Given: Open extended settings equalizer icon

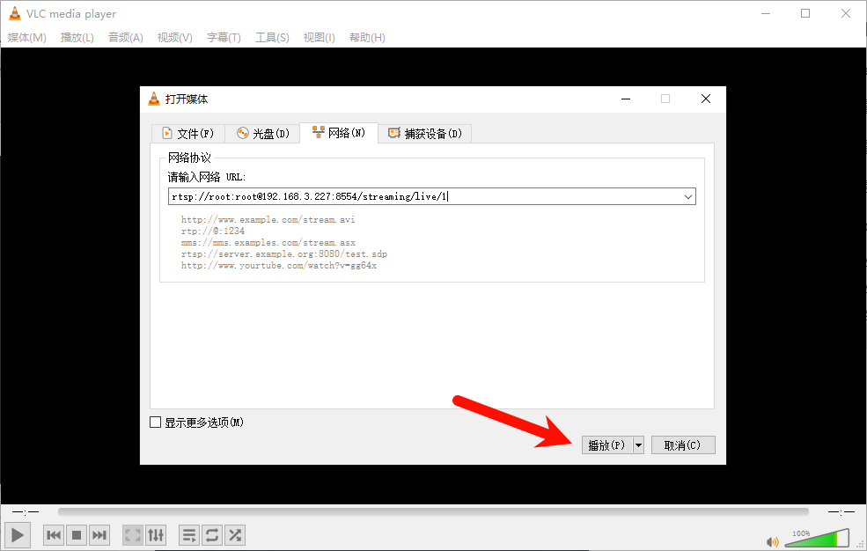Looking at the screenshot, I should click(x=156, y=535).
